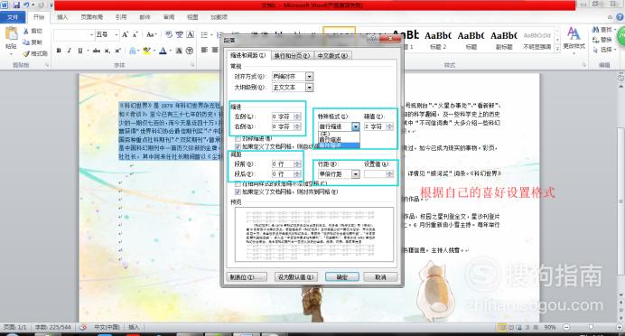Click the Bold formatting icon
This screenshot has width=625, height=336.
point(59,51)
